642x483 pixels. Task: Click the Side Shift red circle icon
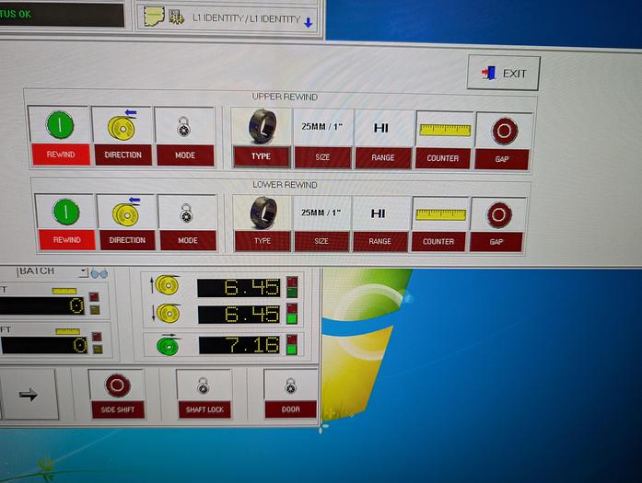118,385
